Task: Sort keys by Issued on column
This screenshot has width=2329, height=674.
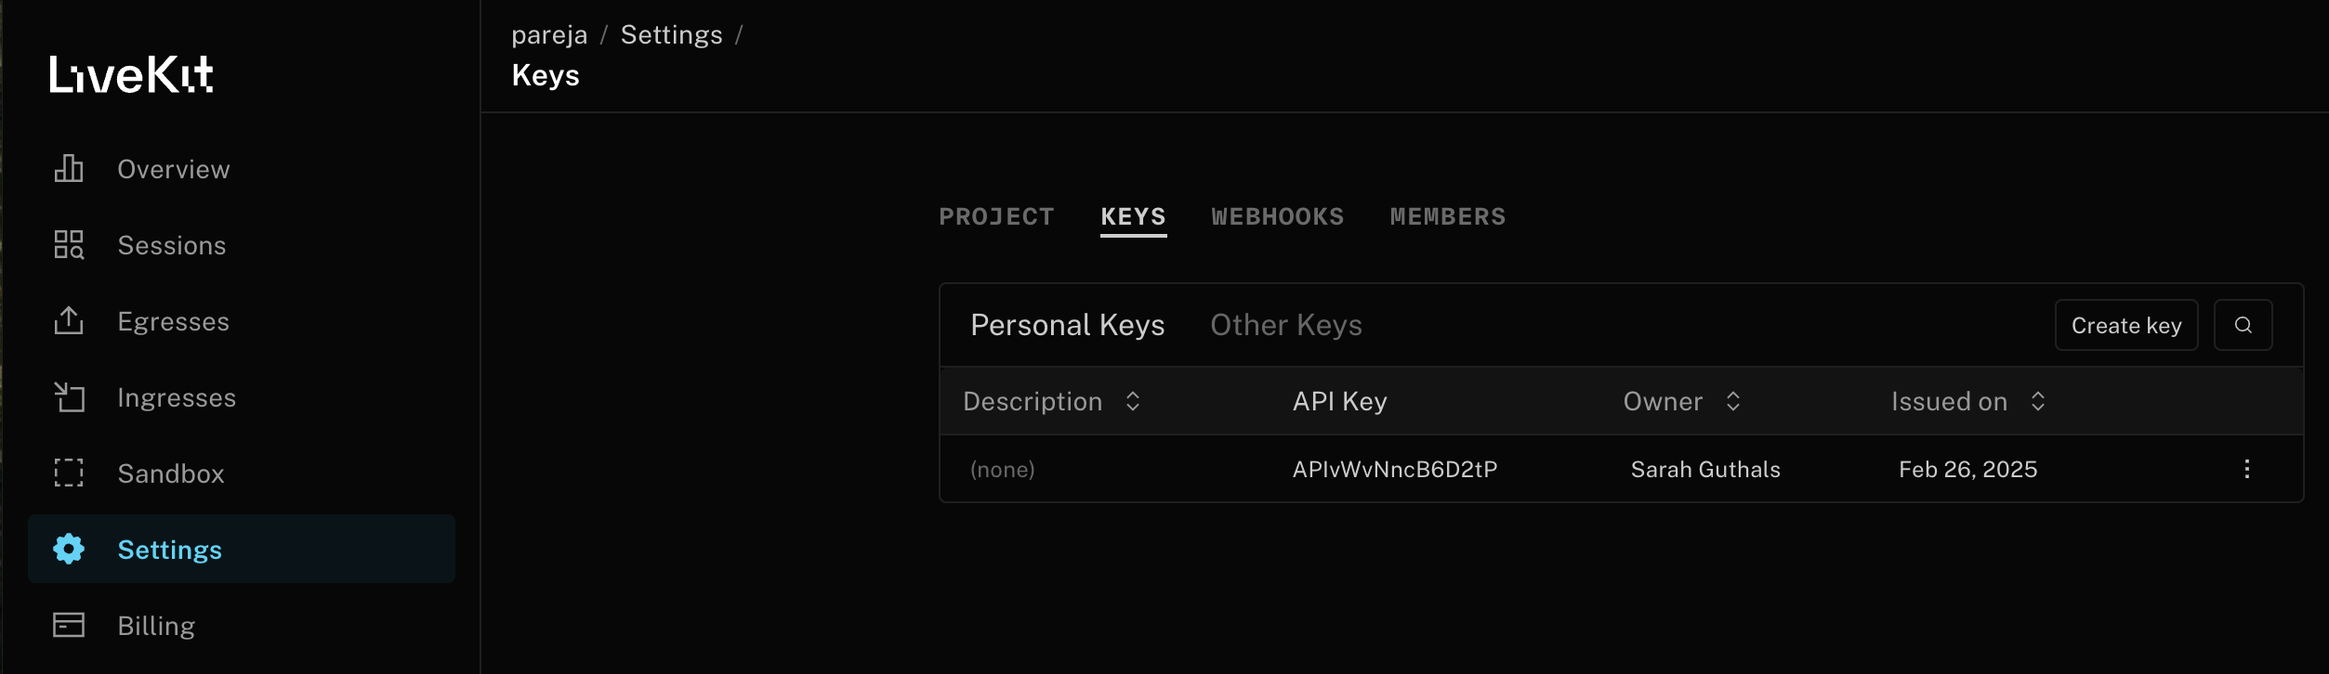Action: pos(2038,401)
